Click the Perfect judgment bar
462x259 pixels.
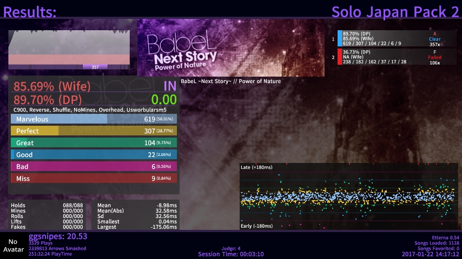[94, 131]
